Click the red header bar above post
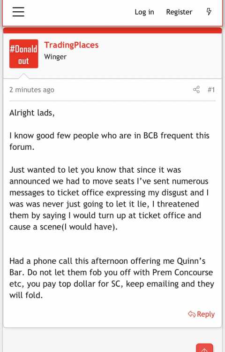 112,31
